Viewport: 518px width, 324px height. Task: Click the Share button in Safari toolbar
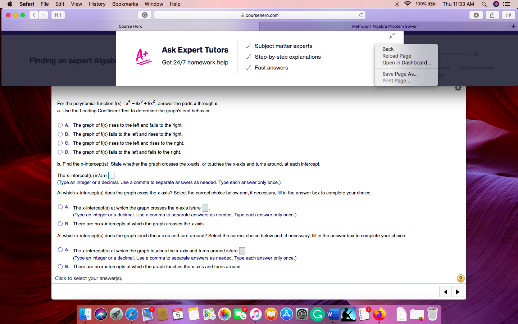(x=492, y=15)
